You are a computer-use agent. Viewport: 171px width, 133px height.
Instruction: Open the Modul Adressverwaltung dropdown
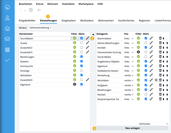(41, 28)
